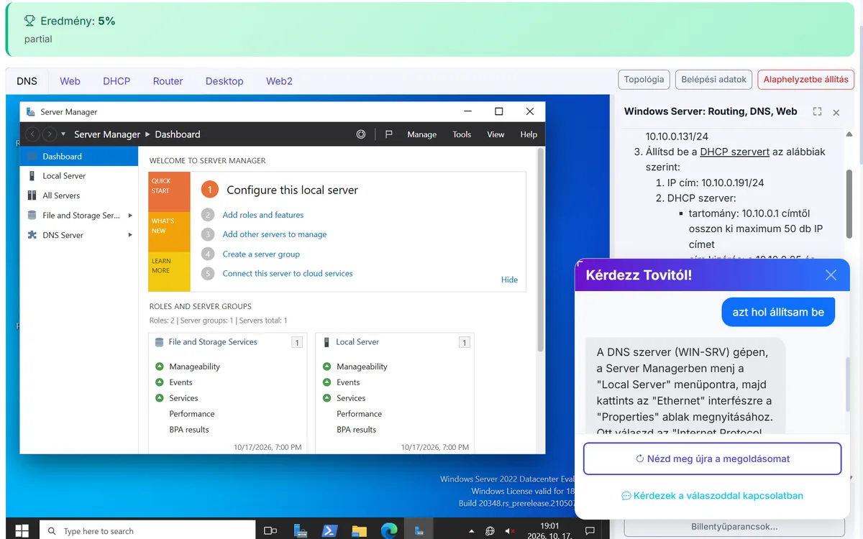Image resolution: width=863 pixels, height=539 pixels.
Task: Open the Tools menu
Action: pos(462,134)
